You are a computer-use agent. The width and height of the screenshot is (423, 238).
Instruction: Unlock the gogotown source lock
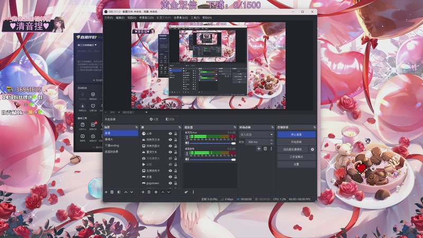(x=176, y=183)
